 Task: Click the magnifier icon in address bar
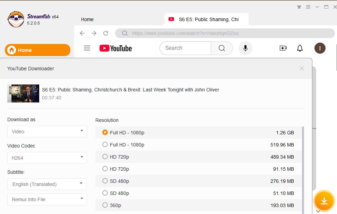click(125, 33)
